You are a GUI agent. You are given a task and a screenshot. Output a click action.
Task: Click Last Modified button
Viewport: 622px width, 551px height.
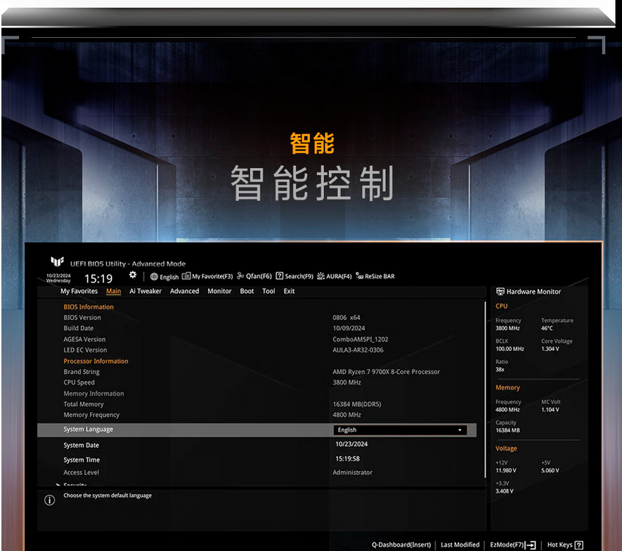pos(460,545)
